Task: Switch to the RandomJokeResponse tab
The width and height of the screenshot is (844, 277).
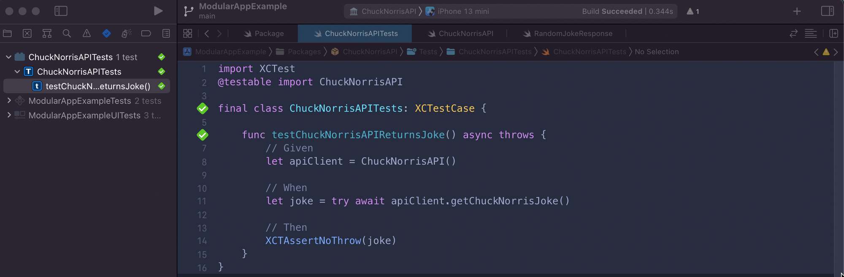Action: click(567, 33)
